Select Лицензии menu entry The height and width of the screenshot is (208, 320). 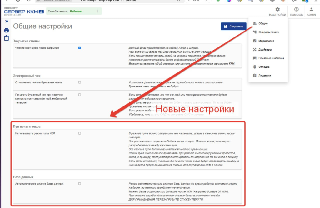268,76
